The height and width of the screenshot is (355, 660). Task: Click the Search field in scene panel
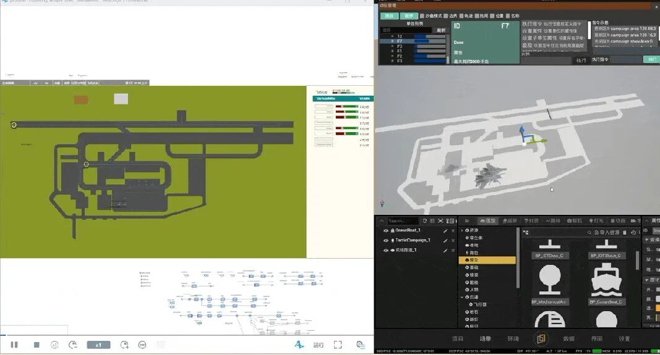click(403, 220)
